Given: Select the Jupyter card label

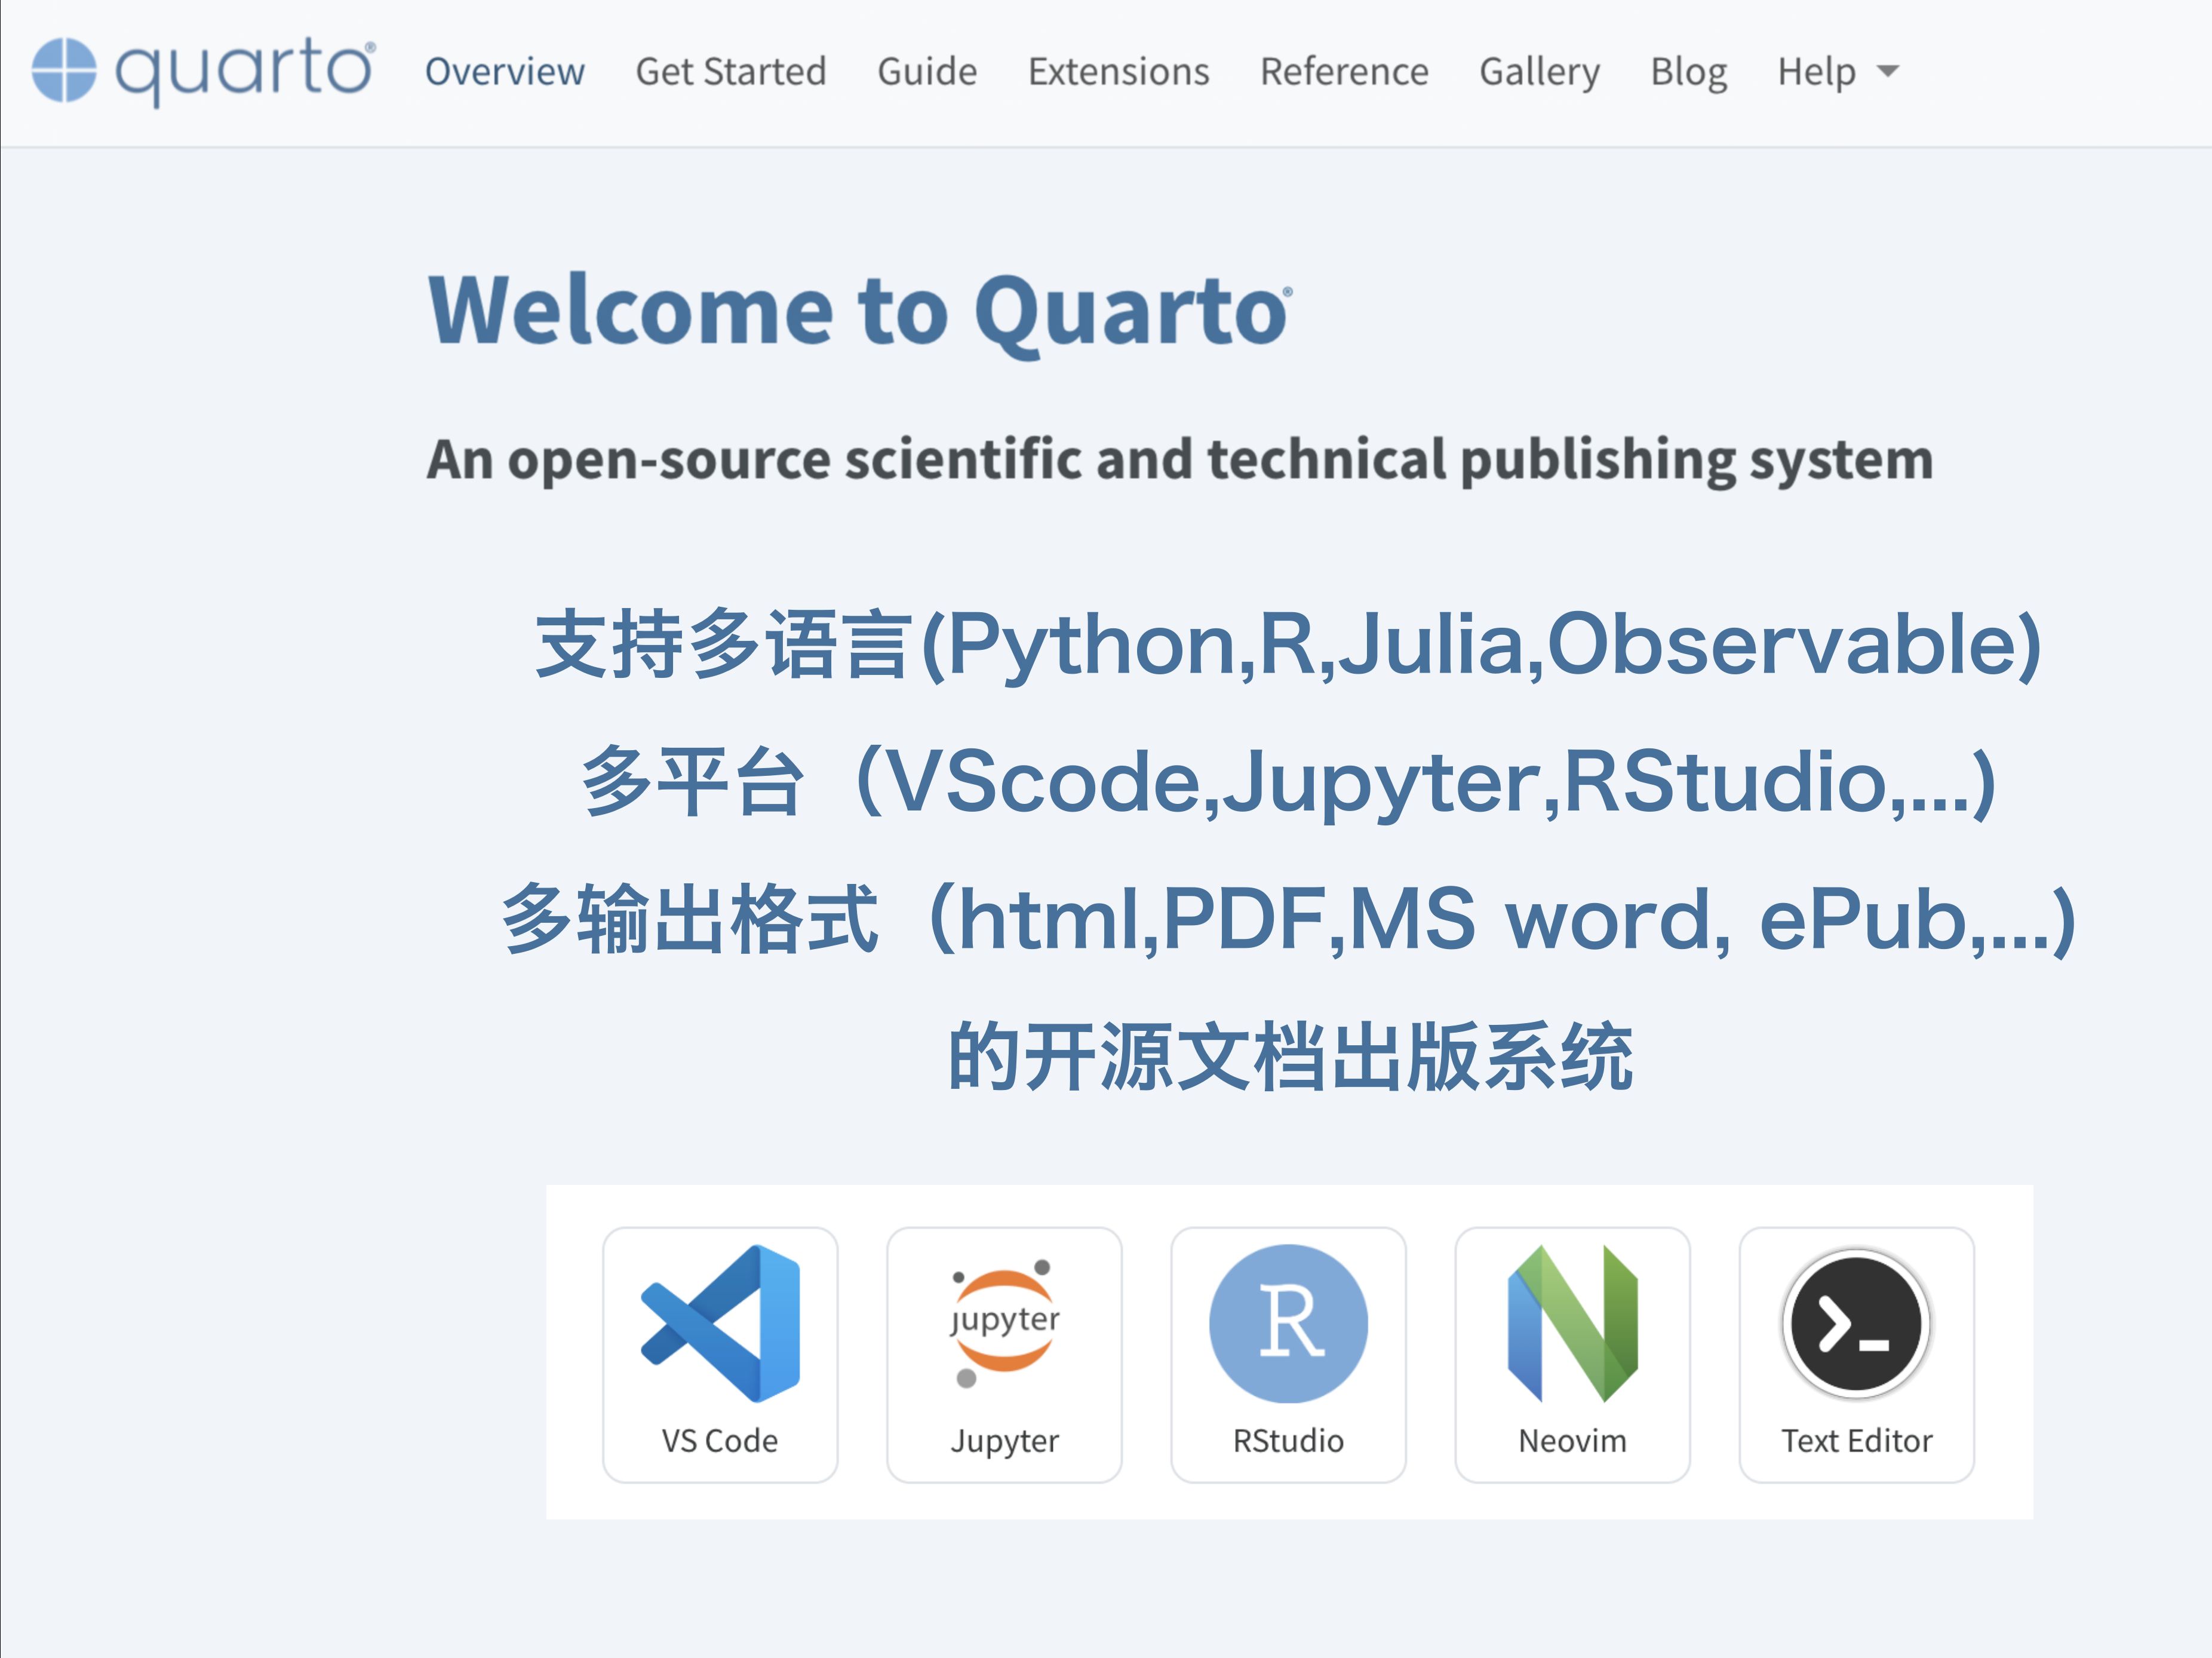Looking at the screenshot, I should coord(1004,1441).
